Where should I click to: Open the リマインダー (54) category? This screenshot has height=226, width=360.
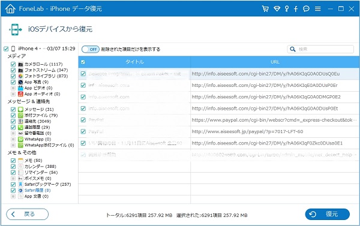41,173
